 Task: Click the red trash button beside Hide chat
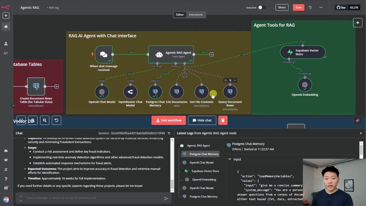[x=223, y=120]
